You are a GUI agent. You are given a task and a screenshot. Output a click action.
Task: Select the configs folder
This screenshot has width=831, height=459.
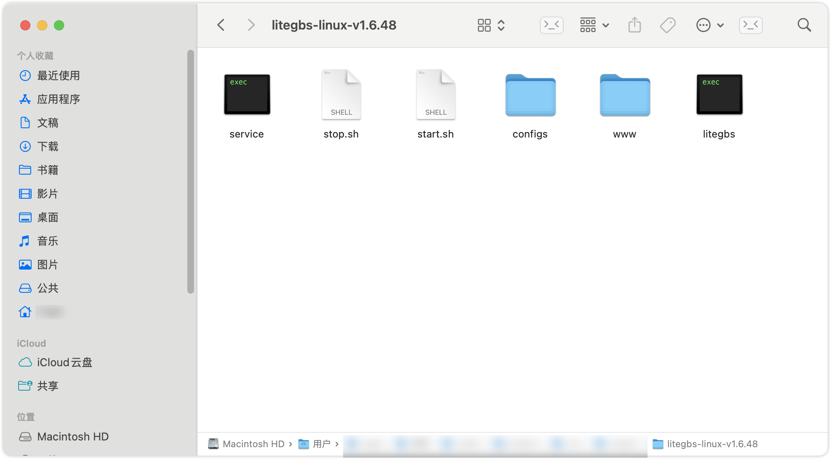tap(530, 105)
